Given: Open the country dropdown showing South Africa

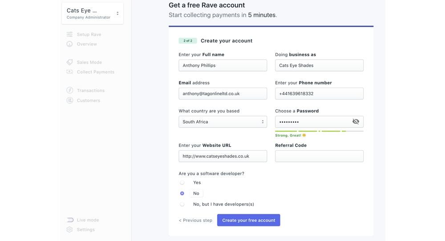Looking at the screenshot, I should tap(222, 122).
